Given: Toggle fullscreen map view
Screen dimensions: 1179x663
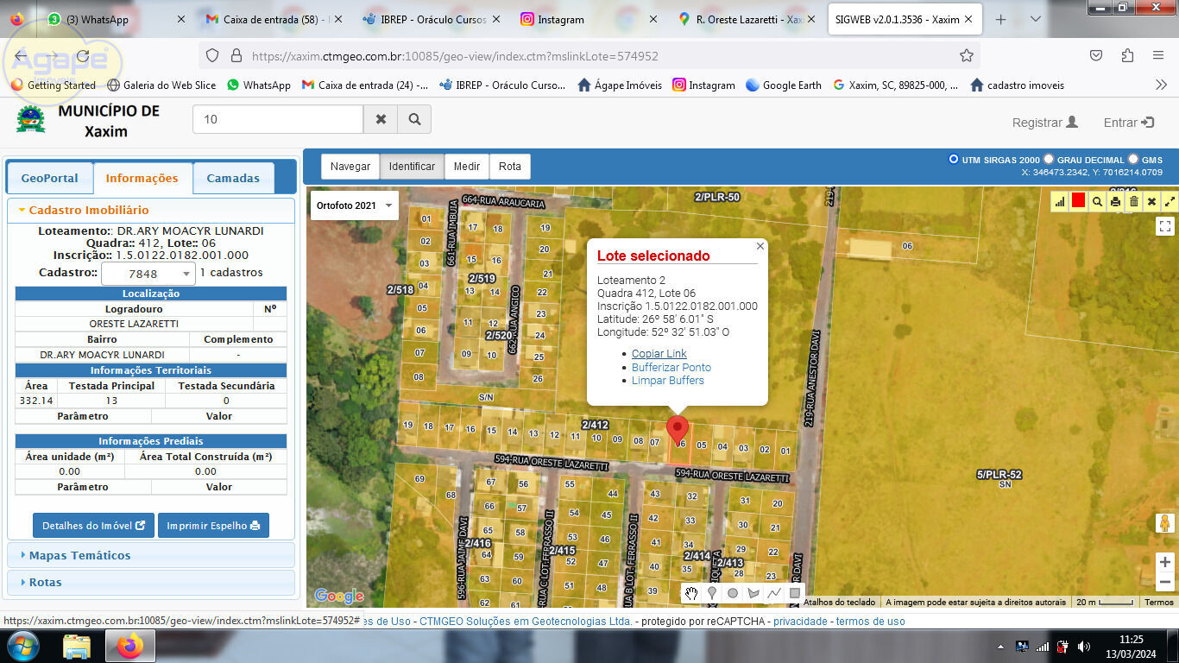Looking at the screenshot, I should (1165, 226).
